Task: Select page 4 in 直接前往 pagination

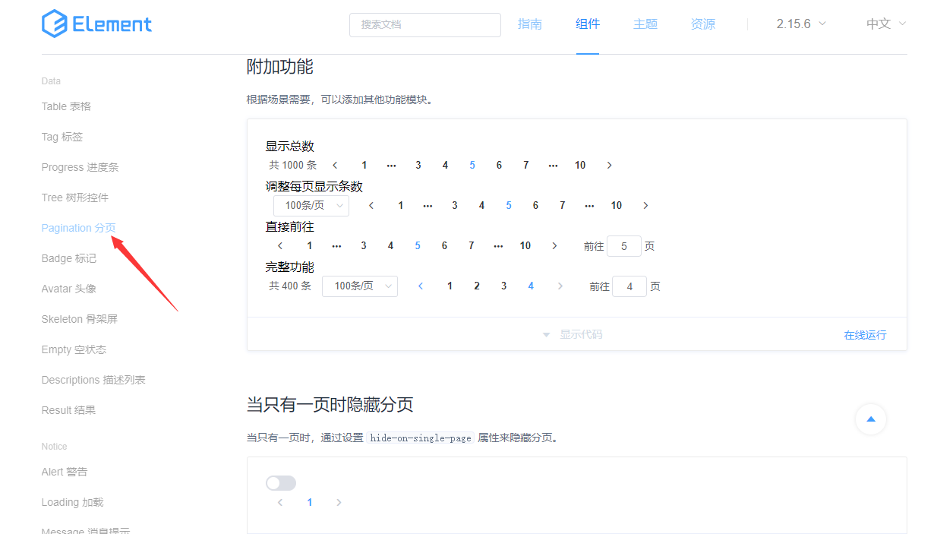Action: click(390, 245)
